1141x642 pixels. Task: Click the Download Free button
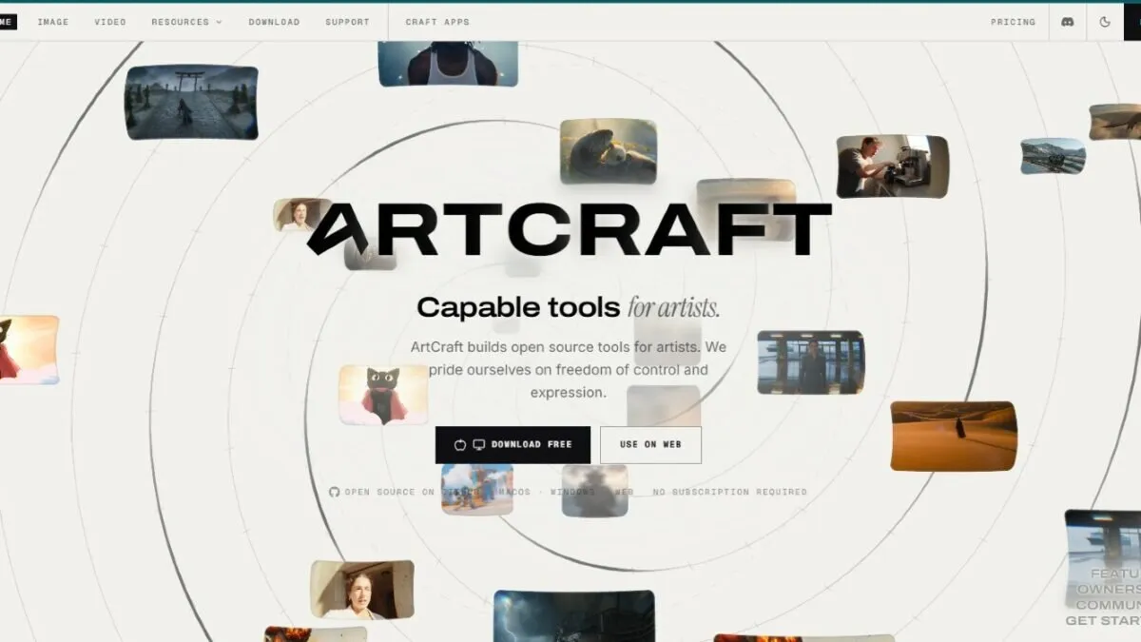pos(512,444)
